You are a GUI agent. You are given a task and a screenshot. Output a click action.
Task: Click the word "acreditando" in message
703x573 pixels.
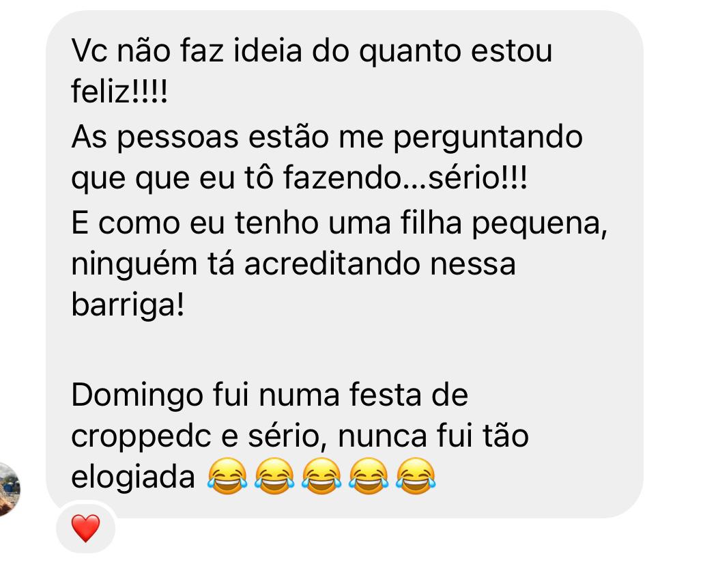pos(331,264)
